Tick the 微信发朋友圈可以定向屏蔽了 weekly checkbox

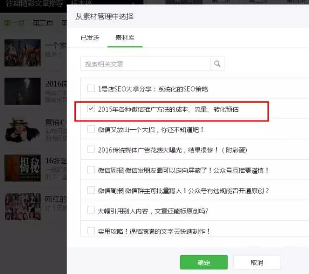tap(91, 170)
